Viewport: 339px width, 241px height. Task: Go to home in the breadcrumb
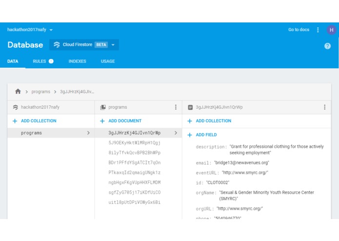click(18, 91)
